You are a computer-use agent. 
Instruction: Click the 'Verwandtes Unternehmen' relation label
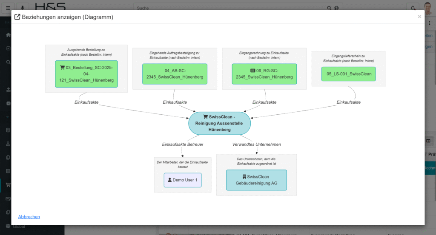pos(256,144)
